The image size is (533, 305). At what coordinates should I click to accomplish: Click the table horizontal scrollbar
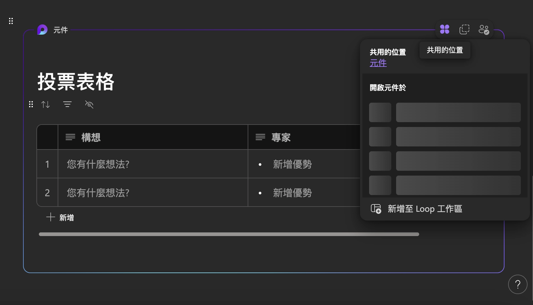click(x=229, y=234)
